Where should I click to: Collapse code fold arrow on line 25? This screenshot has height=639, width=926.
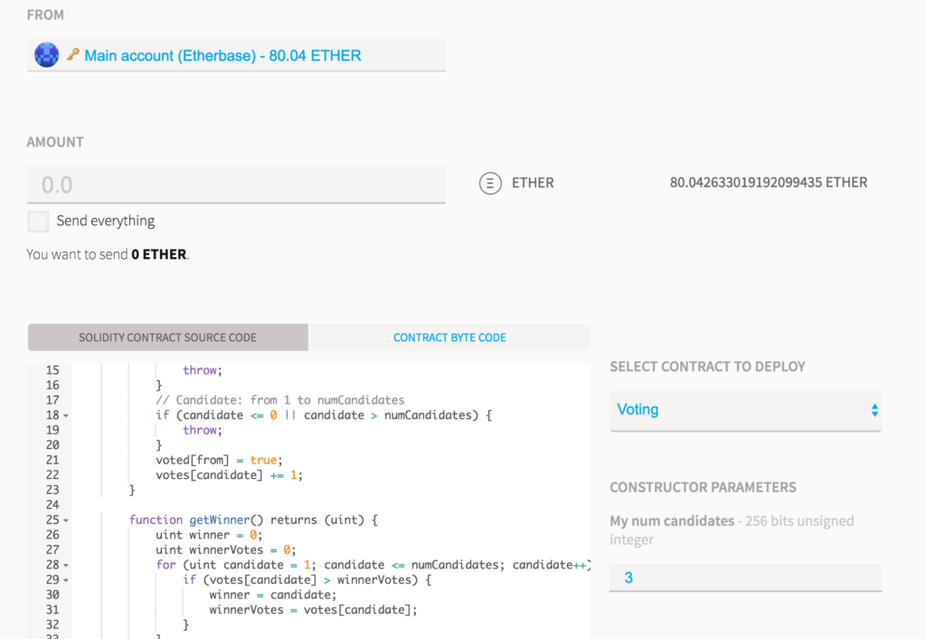click(65, 520)
